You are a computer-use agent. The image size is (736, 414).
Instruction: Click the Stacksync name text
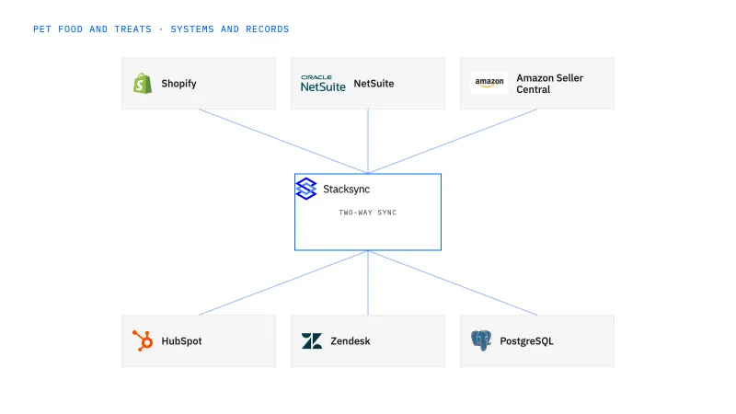tap(347, 190)
